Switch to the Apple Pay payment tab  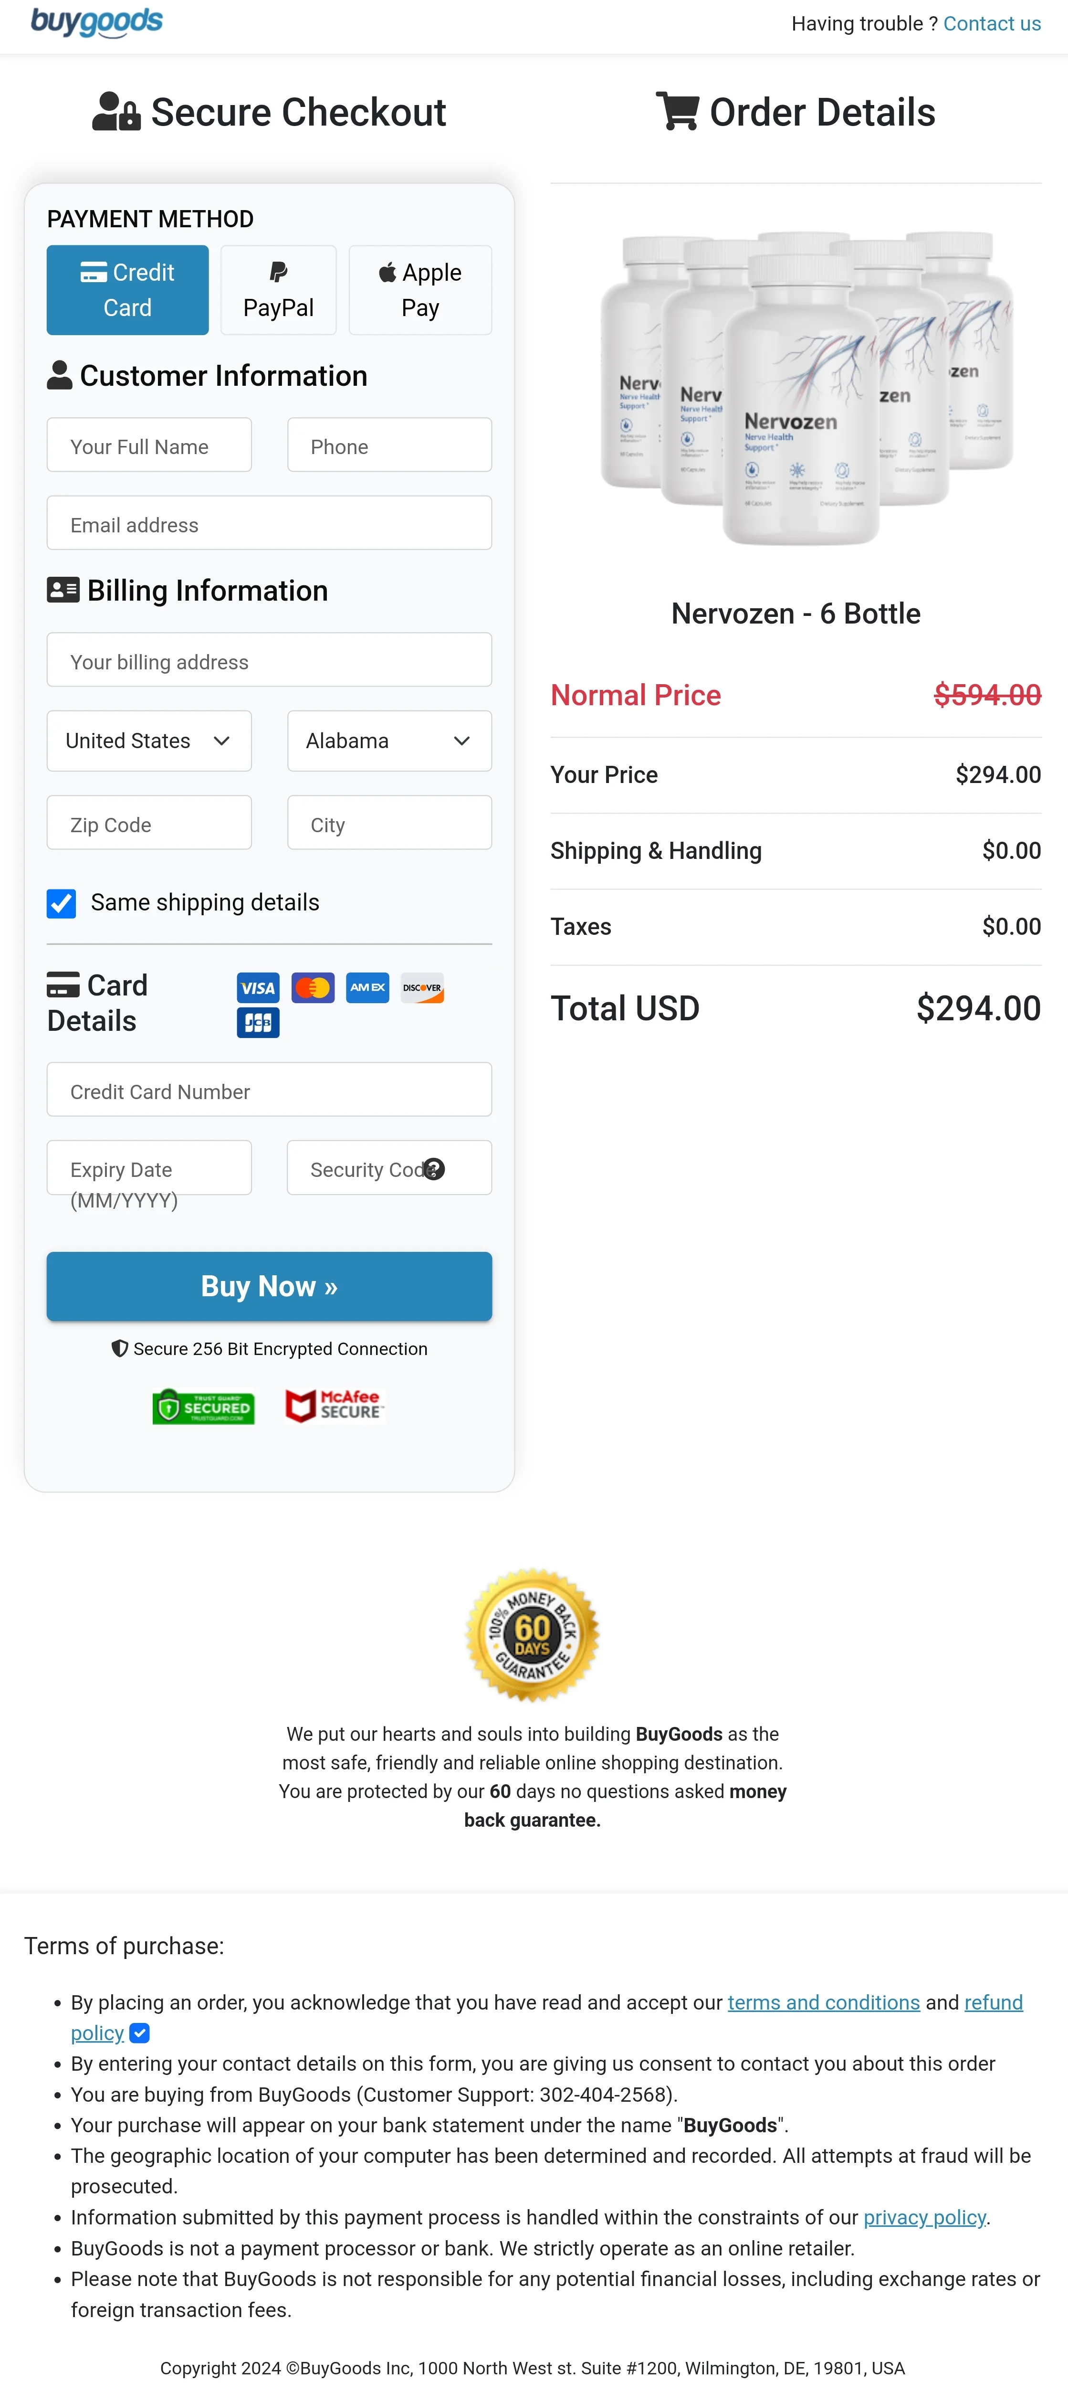pyautogui.click(x=420, y=289)
